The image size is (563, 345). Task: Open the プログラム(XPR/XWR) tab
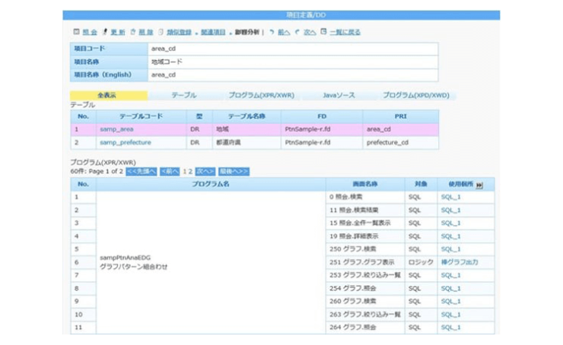pos(262,96)
